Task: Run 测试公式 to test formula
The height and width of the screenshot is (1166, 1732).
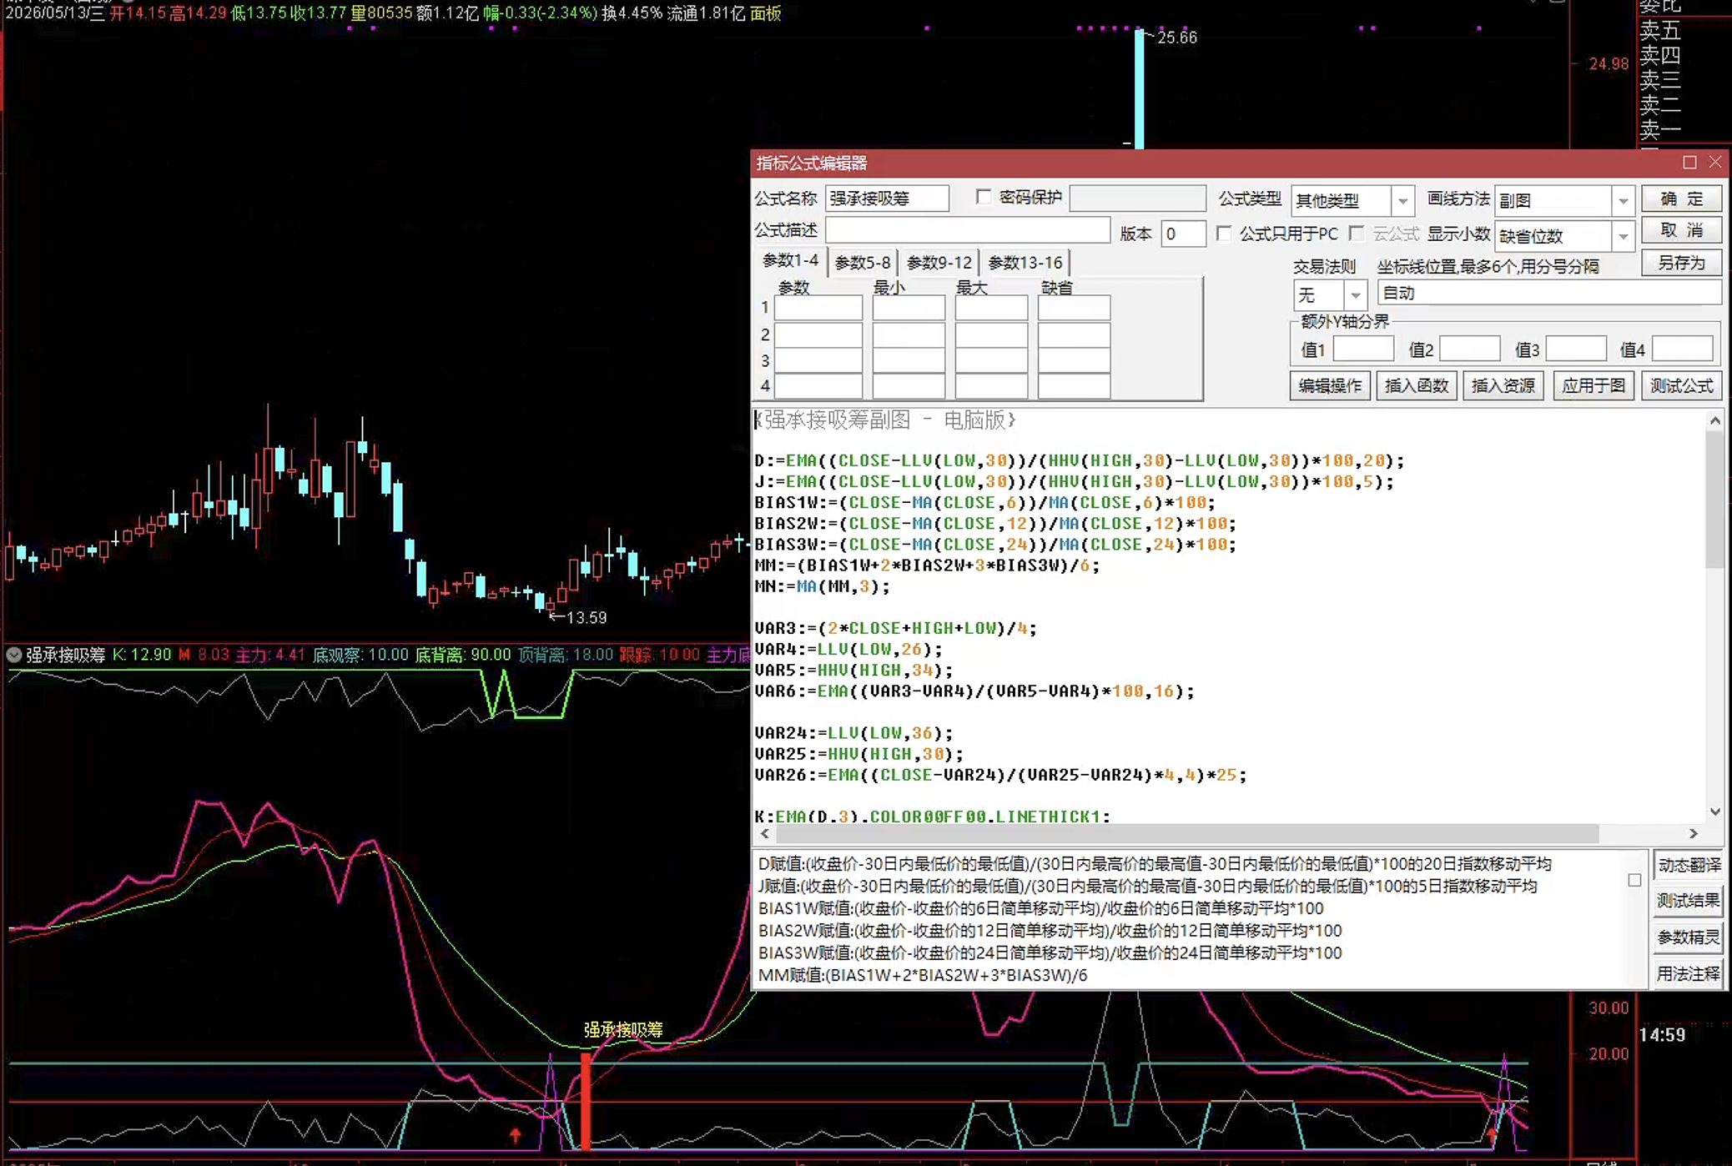Action: (1681, 386)
